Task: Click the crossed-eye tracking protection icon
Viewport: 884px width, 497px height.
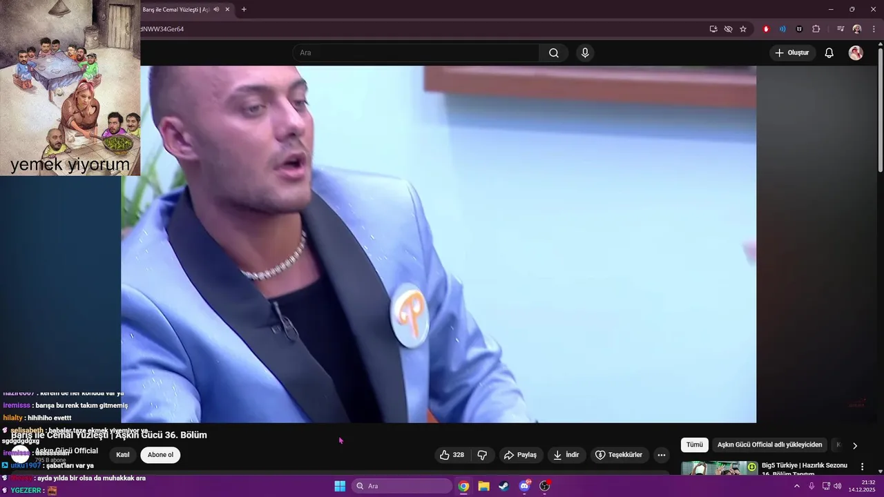Action: [x=728, y=29]
